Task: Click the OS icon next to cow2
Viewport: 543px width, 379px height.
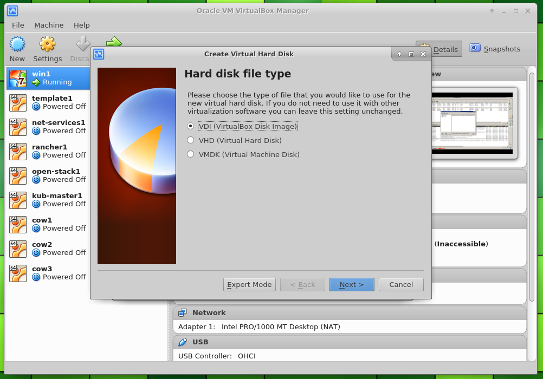Action: click(x=18, y=249)
